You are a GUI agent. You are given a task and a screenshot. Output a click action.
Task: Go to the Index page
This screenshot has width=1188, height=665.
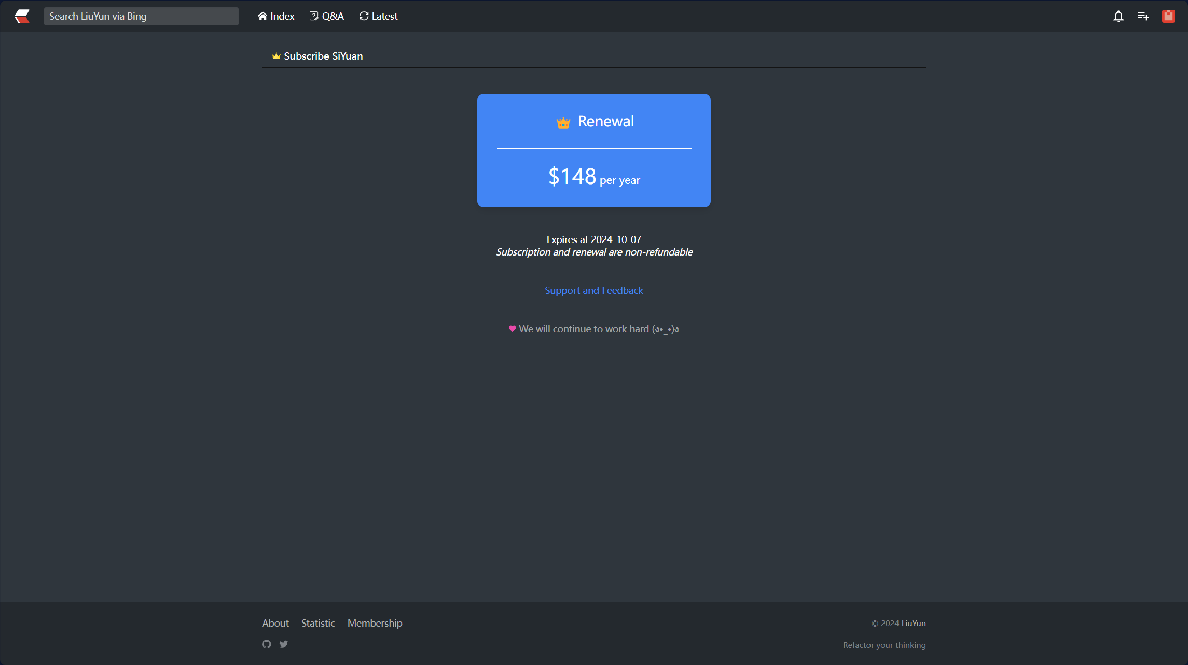[x=276, y=16]
